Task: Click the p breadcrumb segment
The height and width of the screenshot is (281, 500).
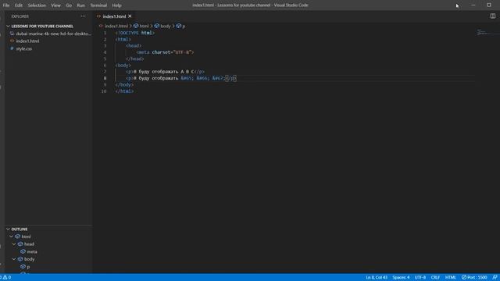Action: tap(184, 26)
